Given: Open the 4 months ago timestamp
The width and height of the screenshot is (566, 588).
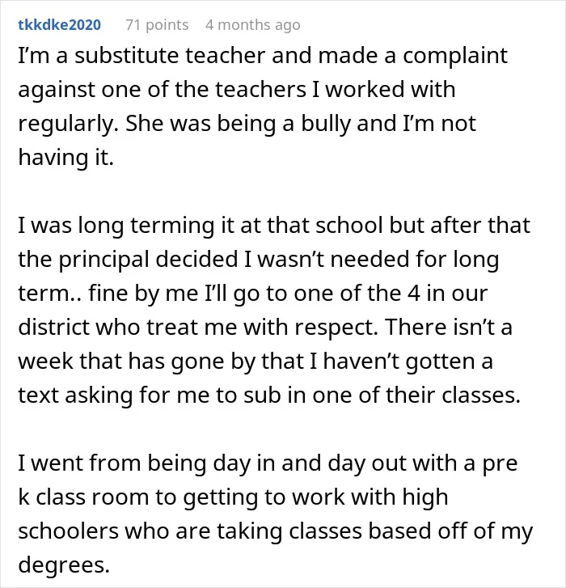Looking at the screenshot, I should click(253, 25).
